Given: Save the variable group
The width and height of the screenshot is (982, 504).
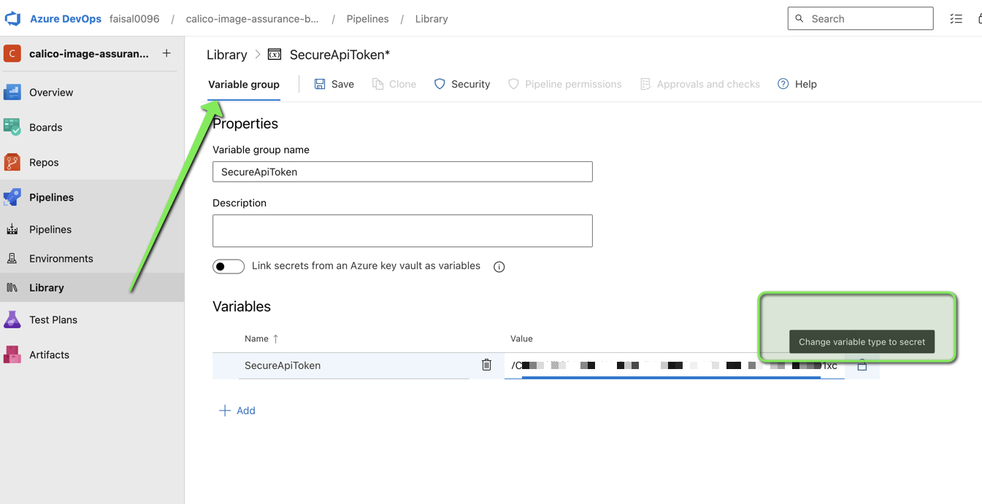Looking at the screenshot, I should (x=334, y=84).
